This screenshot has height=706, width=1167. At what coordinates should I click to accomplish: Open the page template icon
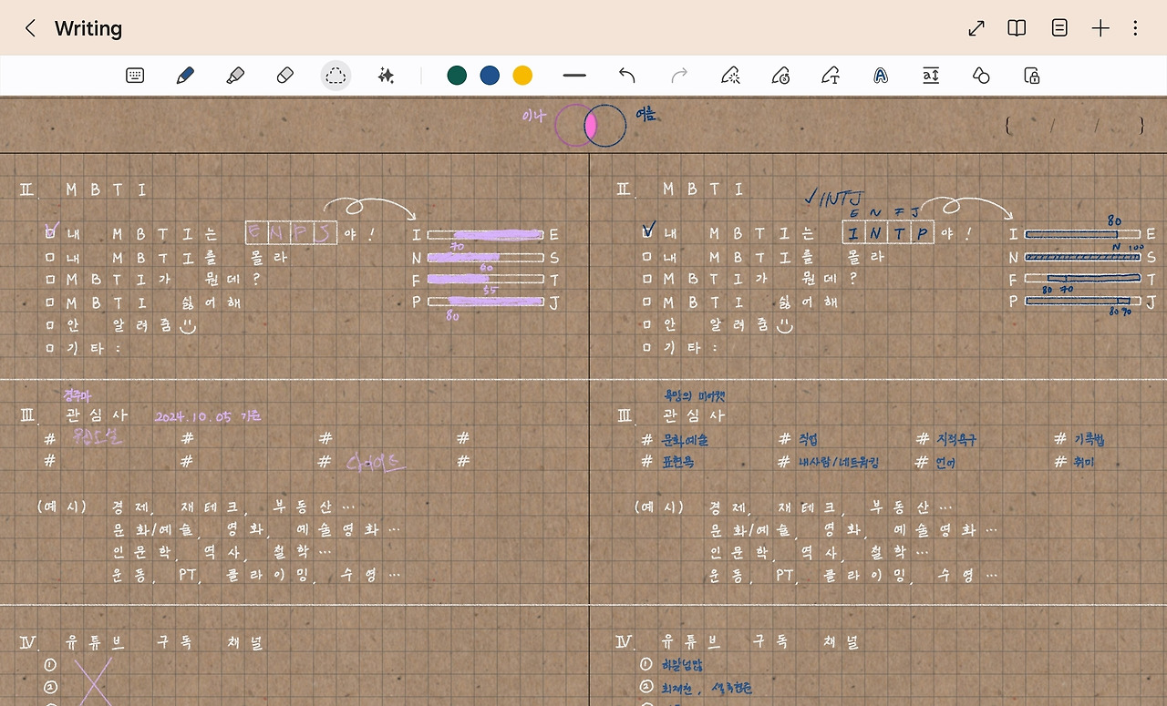pyautogui.click(x=1059, y=28)
